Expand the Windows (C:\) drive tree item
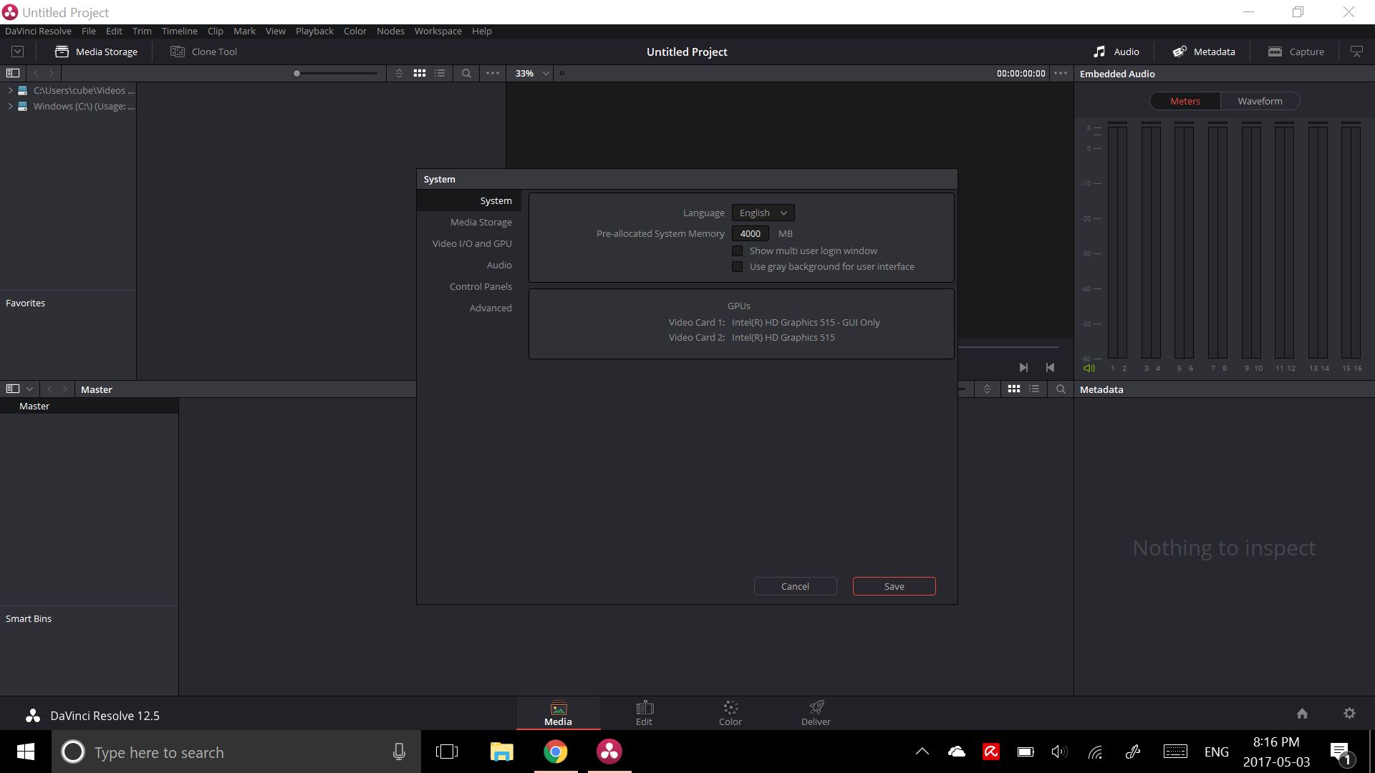The image size is (1375, 773). (10, 106)
